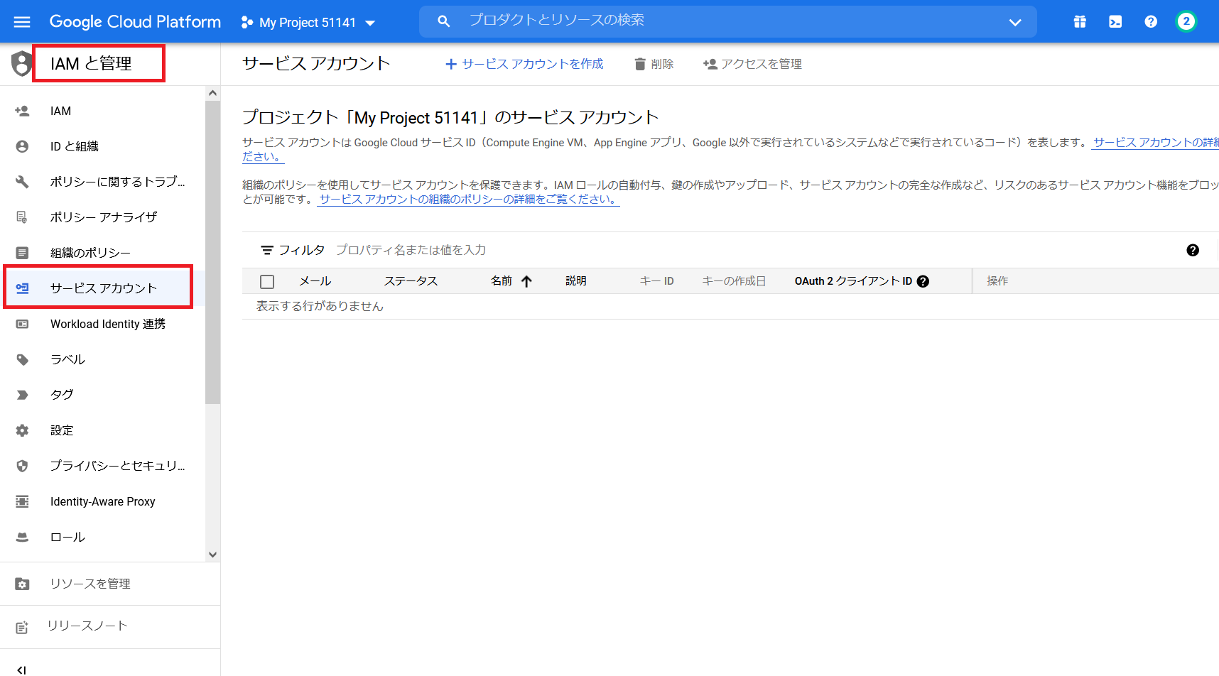
Task: Open the gift free trial icon
Action: [x=1080, y=22]
